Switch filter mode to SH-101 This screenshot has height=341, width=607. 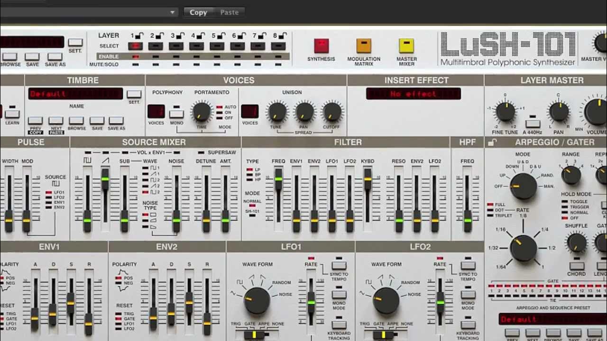pos(252,215)
